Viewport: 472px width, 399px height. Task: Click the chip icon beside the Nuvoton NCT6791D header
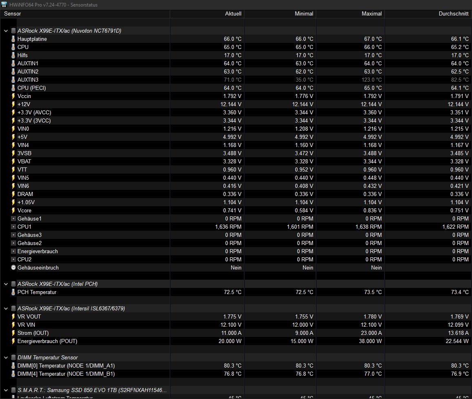13,31
